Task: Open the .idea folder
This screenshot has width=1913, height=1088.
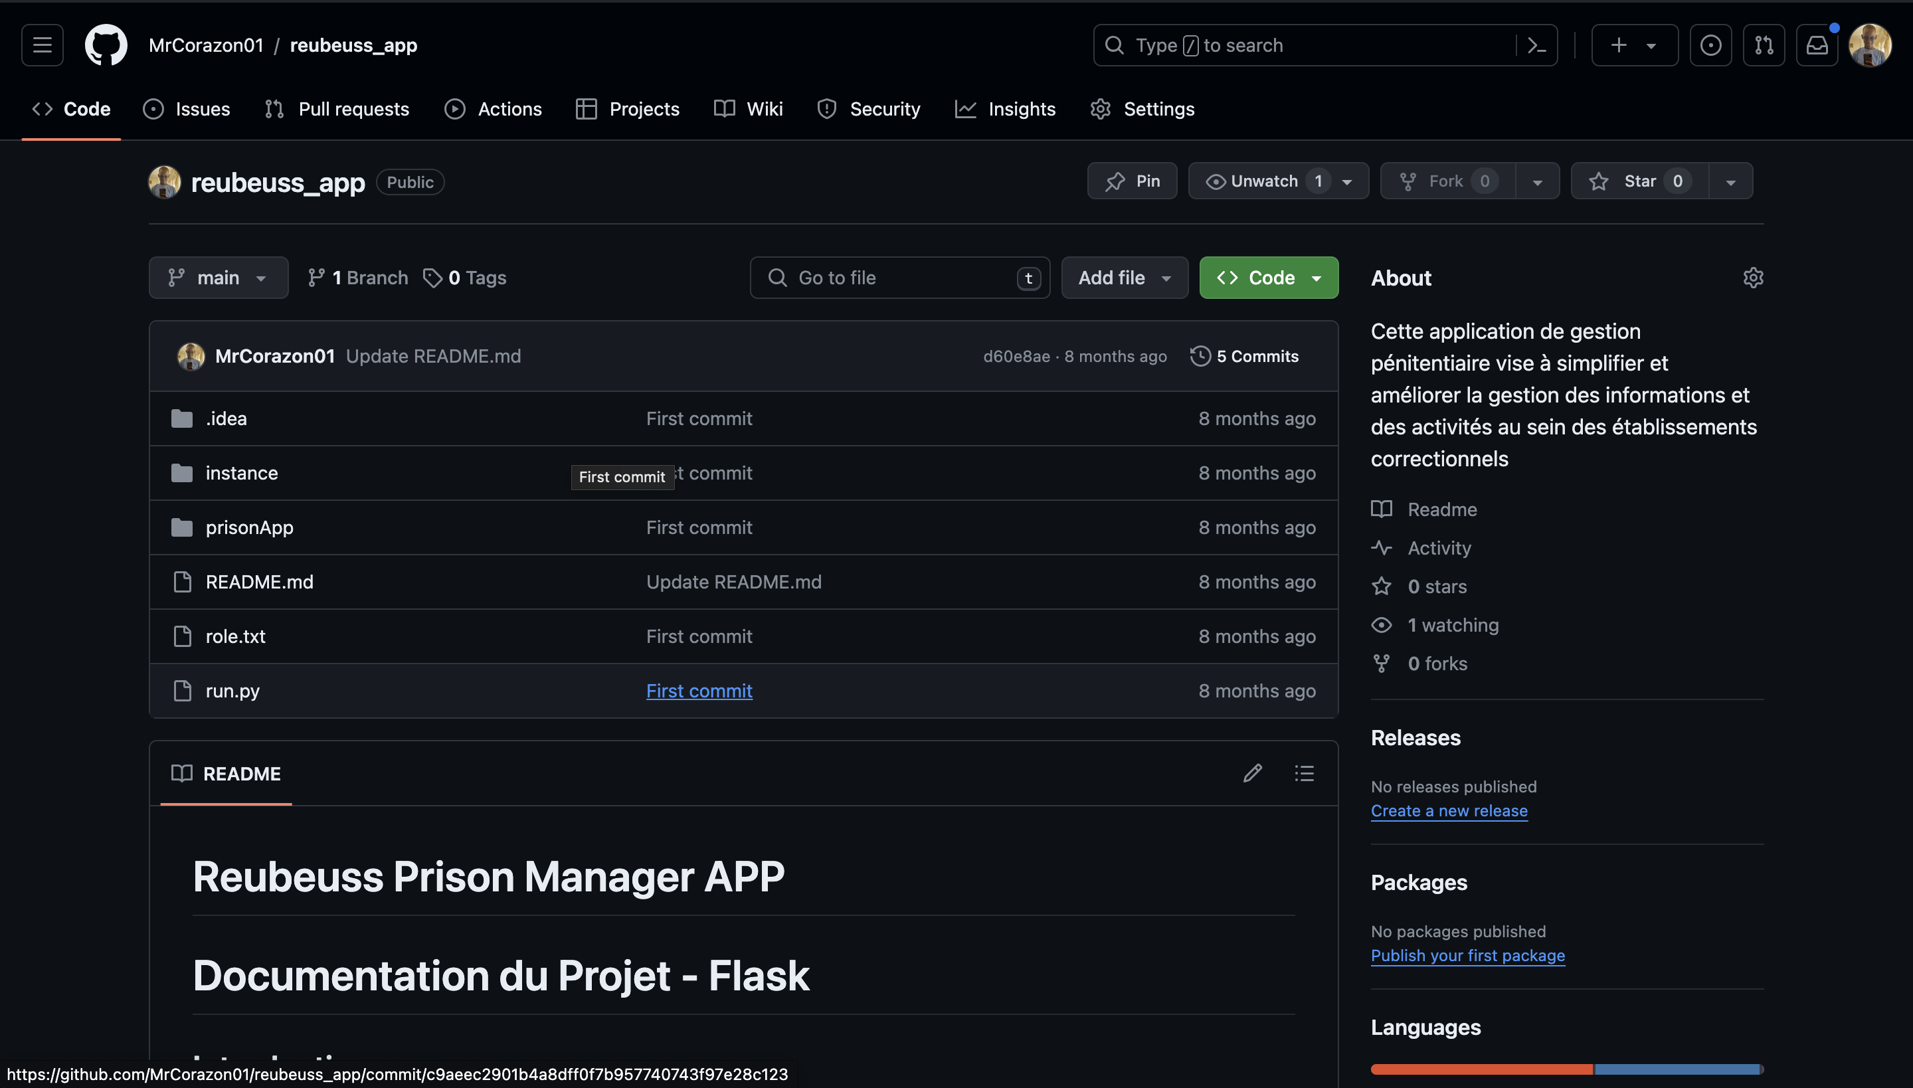Action: tap(226, 418)
